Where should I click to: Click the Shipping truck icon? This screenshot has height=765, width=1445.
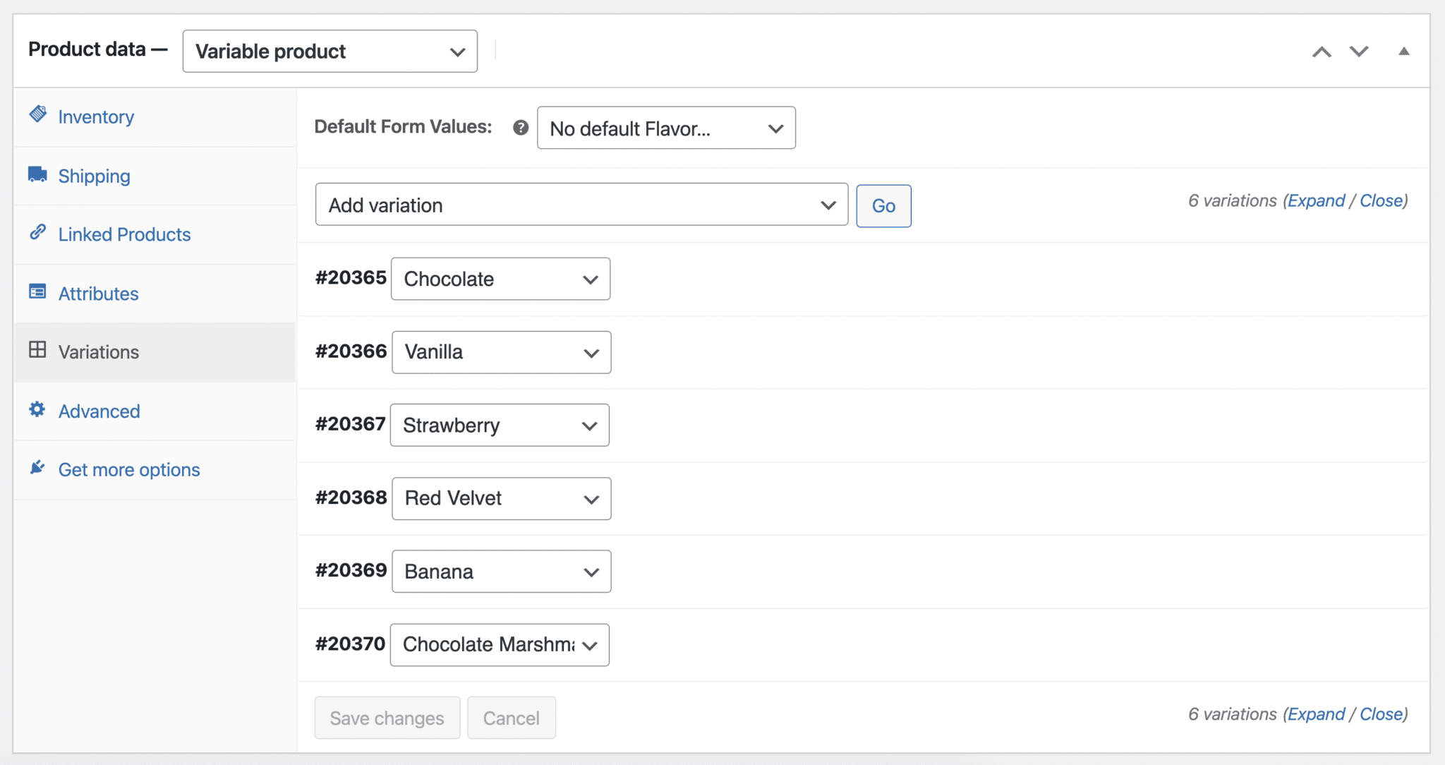(x=37, y=174)
